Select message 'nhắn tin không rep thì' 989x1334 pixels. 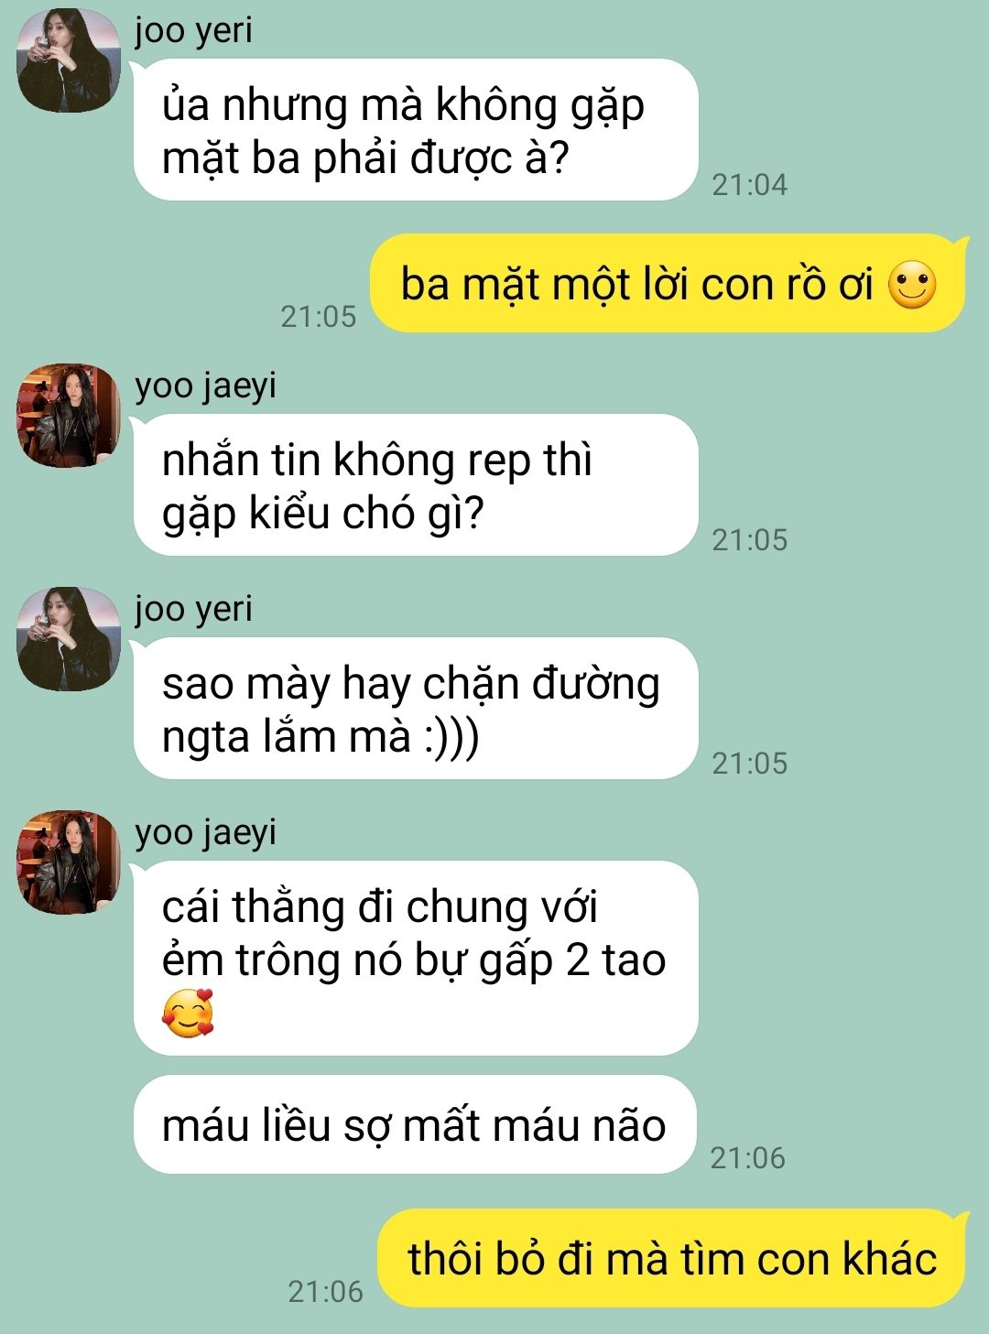point(416,485)
